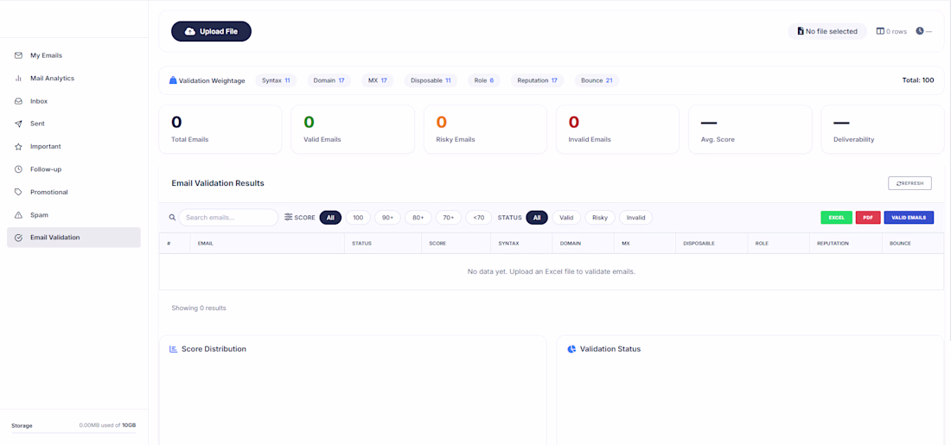
Task: Click the Mail Analytics bar chart icon
Action: point(18,79)
